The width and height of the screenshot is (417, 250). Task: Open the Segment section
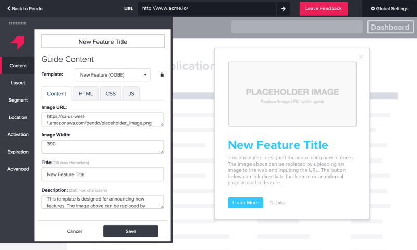point(18,100)
